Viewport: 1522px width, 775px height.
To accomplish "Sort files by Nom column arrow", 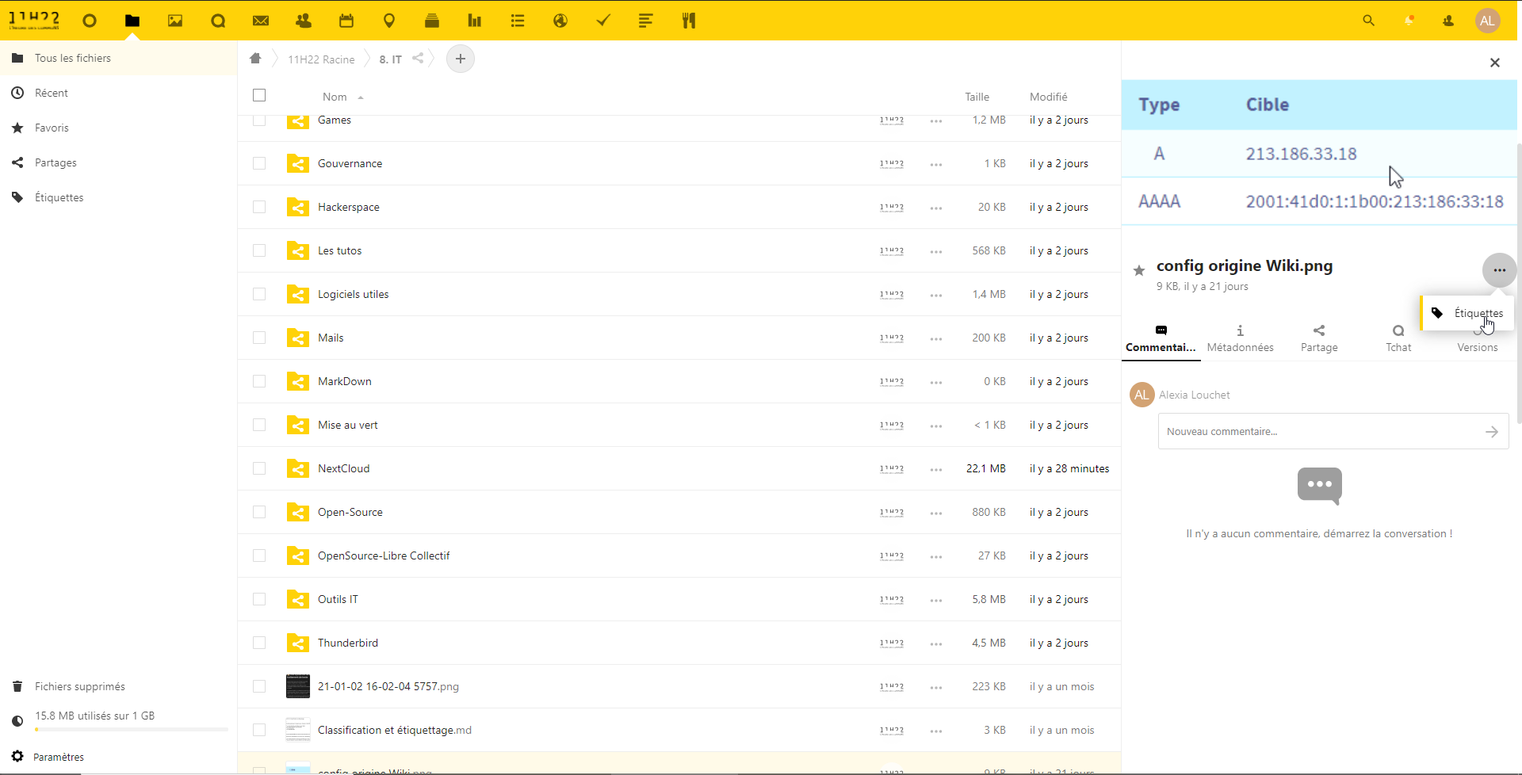I will tap(361, 97).
